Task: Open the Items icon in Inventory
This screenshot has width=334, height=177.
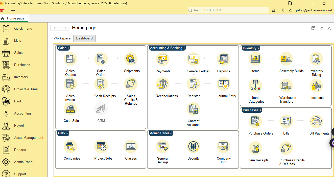Action: (255, 59)
